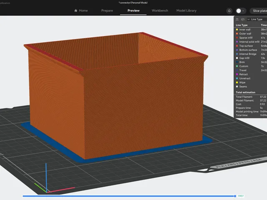The width and height of the screenshot is (267, 200).
Task: Click the G-code view code icon
Action: coord(243,20)
